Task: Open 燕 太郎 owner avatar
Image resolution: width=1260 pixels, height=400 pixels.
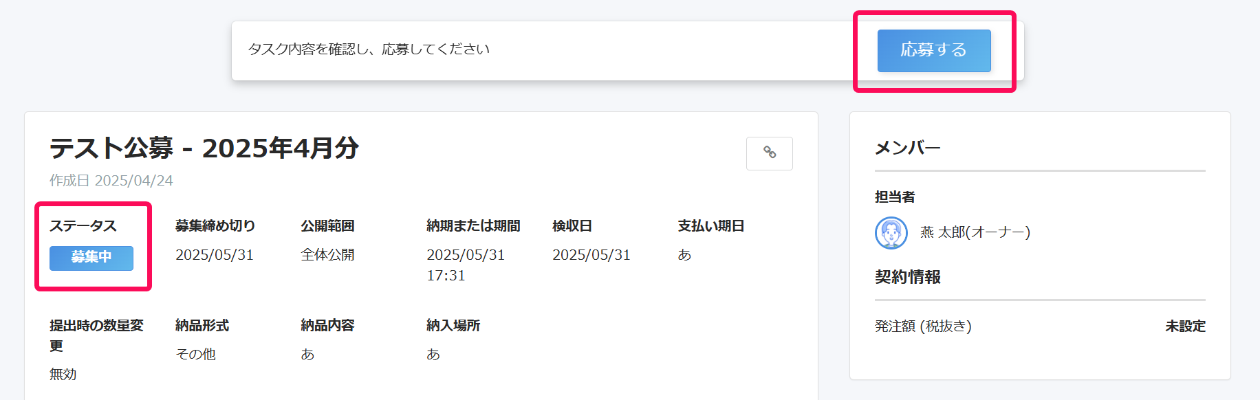Action: 891,233
